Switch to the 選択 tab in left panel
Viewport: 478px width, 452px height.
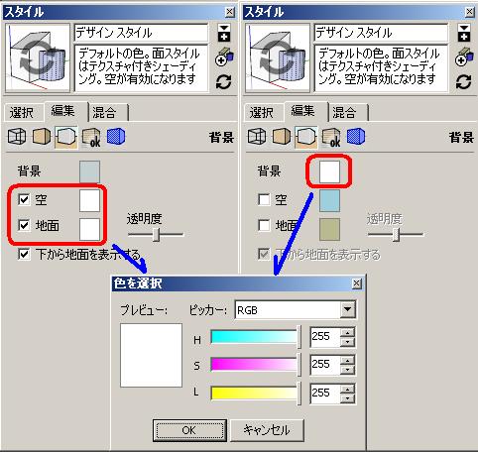tap(23, 112)
